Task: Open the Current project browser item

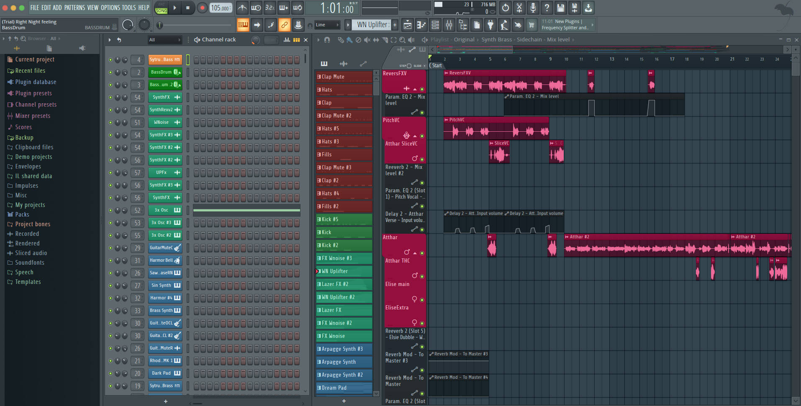Action: (35, 59)
